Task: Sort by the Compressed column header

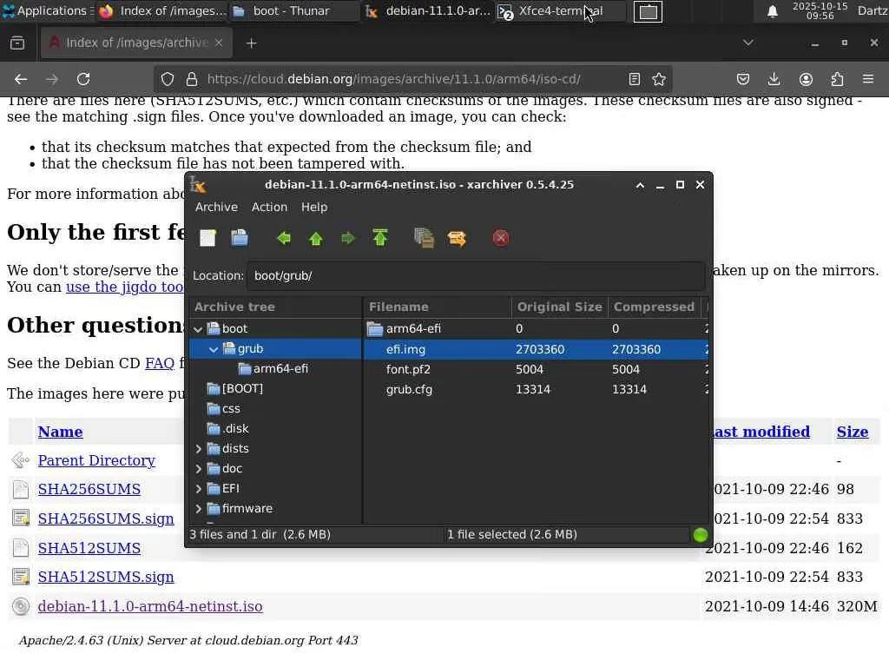Action: point(654,307)
